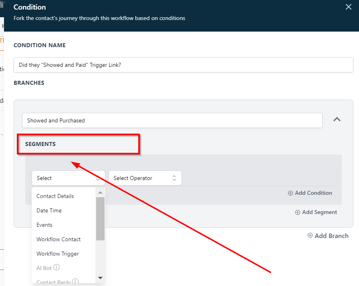The width and height of the screenshot is (359, 286).
Task: Click the plus icon beside Add Condition
Action: click(x=290, y=193)
